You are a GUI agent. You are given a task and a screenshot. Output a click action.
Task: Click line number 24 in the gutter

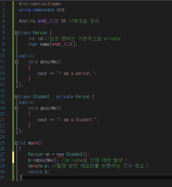[2, 137]
